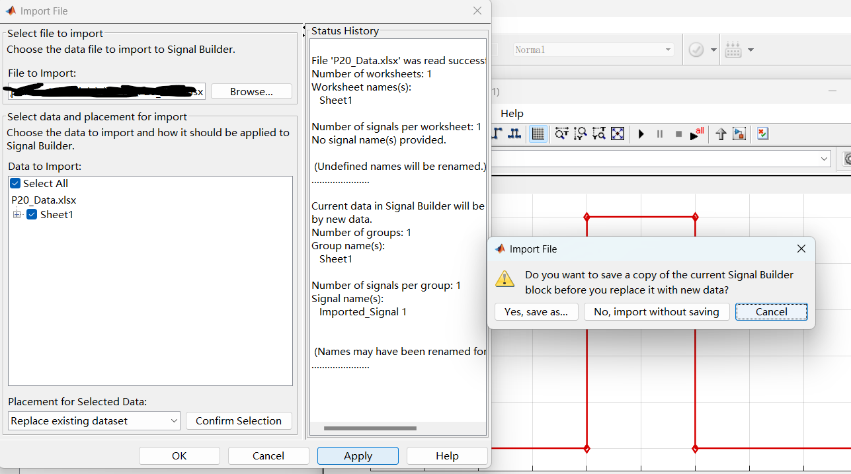851x474 pixels.
Task: Click the lower-left red signal point
Action: tap(587, 448)
